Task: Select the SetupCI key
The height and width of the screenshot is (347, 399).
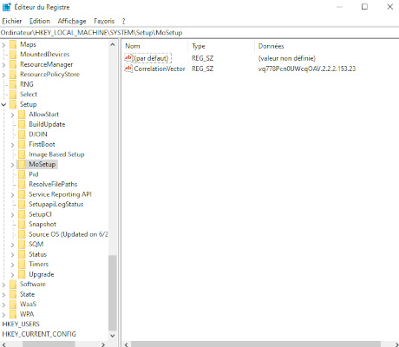Action: click(40, 214)
